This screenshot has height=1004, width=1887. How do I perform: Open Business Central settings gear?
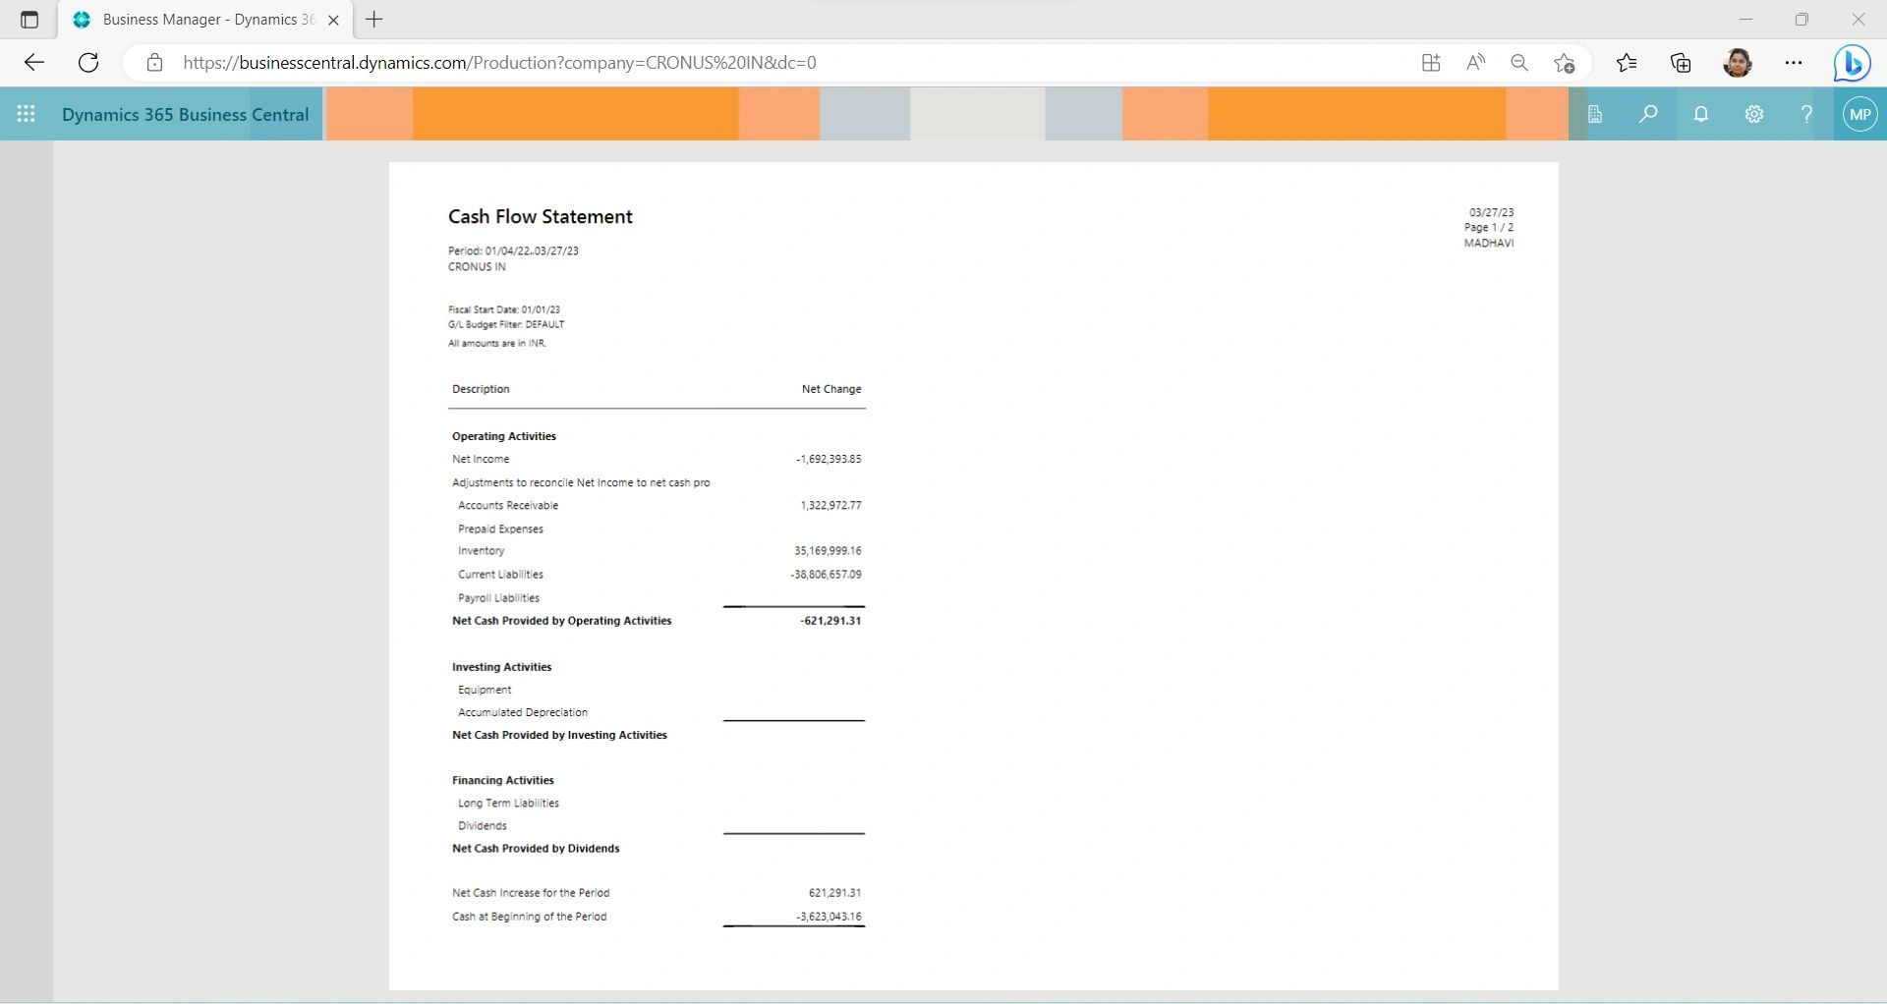[1754, 114]
